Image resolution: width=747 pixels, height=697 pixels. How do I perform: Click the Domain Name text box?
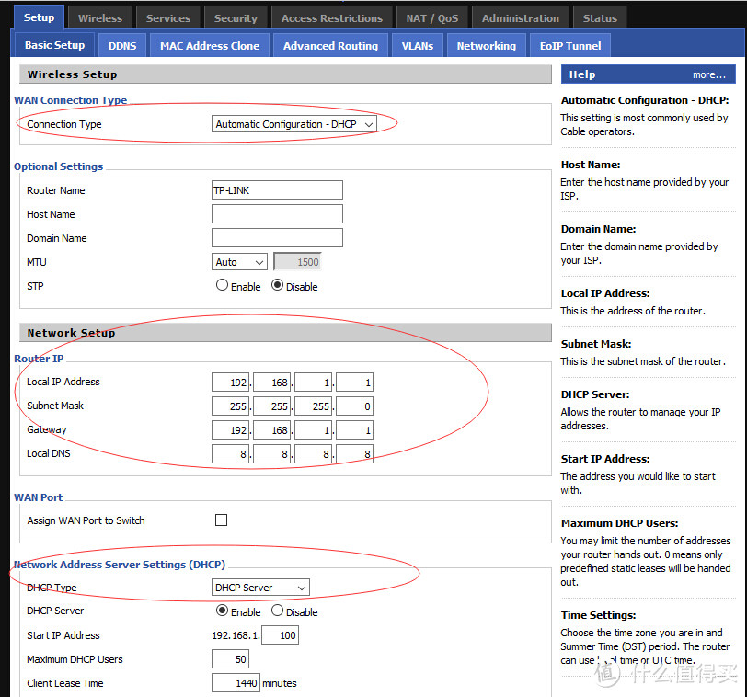[277, 238]
